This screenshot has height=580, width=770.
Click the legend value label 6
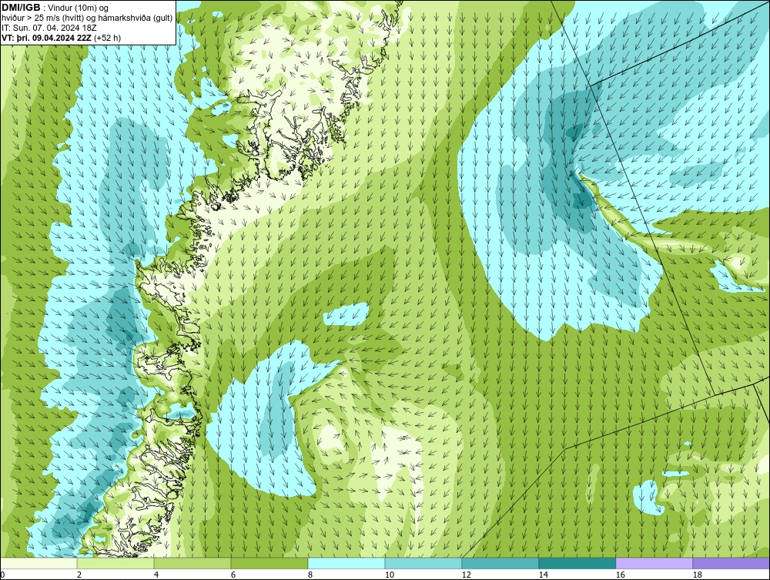pos(233,575)
